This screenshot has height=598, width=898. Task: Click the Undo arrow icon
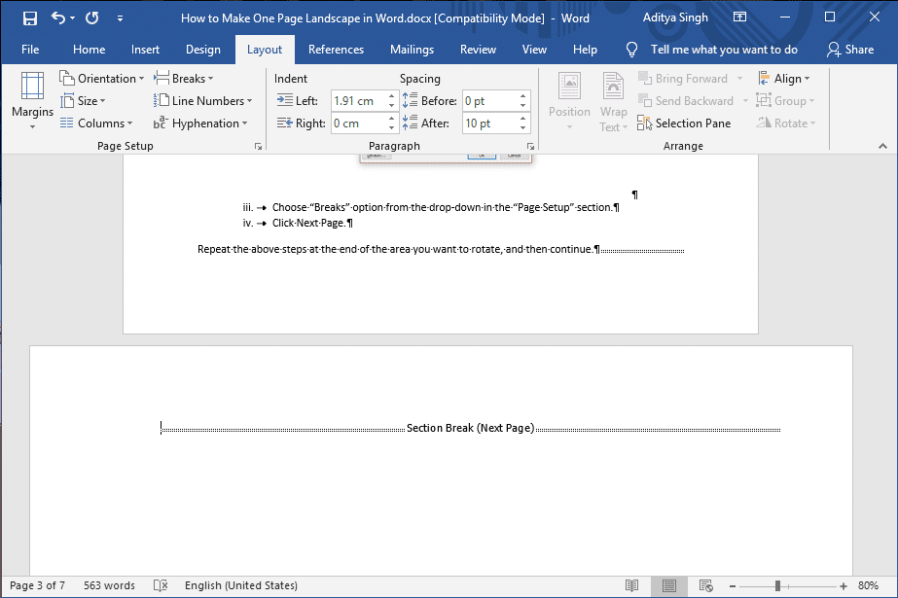coord(57,18)
